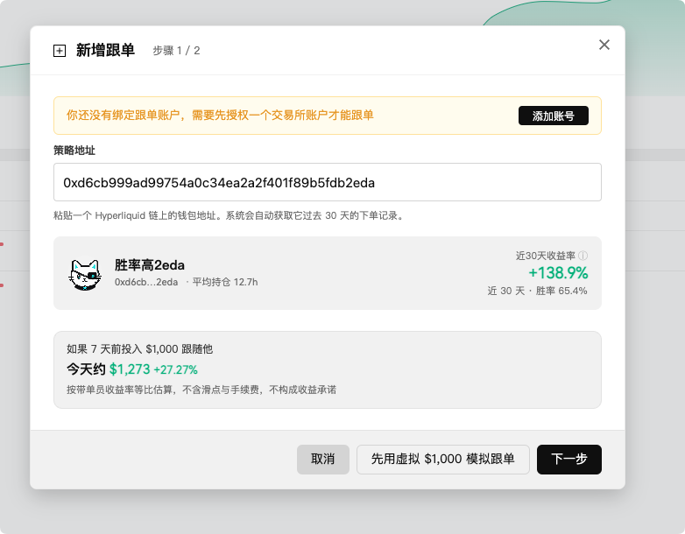Viewport: 685px width, 534px height.
Task: Click the +27.27% gain text
Action: [175, 369]
